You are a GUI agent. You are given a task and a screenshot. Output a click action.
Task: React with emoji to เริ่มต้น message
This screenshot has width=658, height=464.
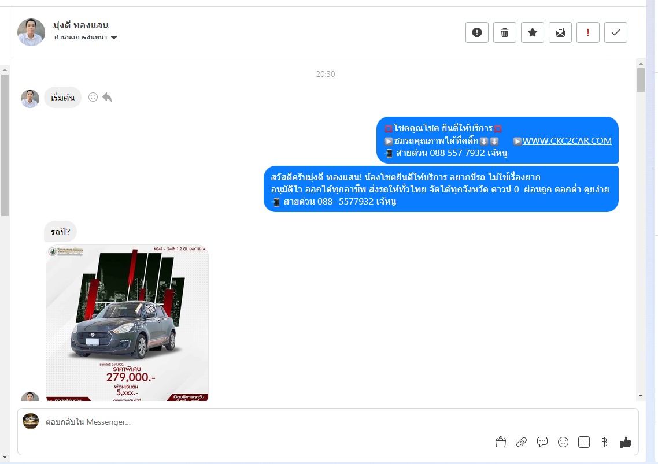point(93,97)
